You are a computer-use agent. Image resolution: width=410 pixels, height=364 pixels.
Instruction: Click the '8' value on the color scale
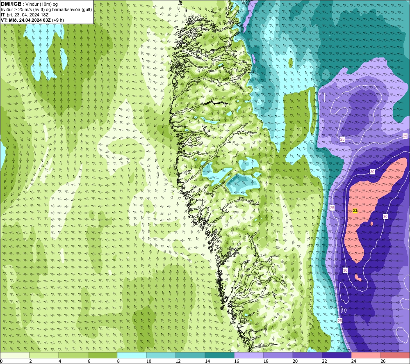(x=118, y=361)
